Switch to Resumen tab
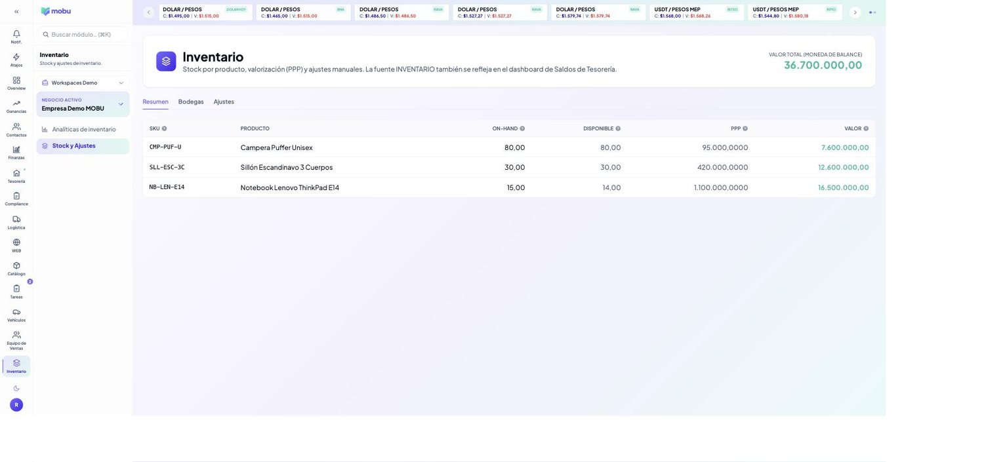 click(155, 102)
